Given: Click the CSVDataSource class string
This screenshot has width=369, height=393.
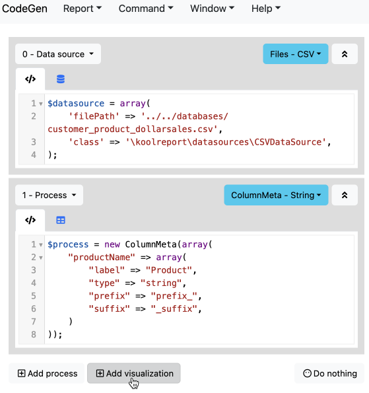Looking at the screenshot, I should 226,142.
